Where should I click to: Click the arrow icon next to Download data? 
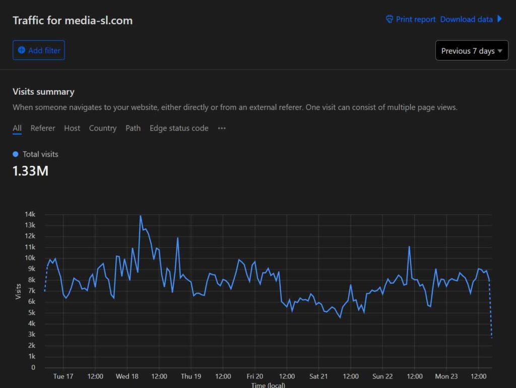499,19
